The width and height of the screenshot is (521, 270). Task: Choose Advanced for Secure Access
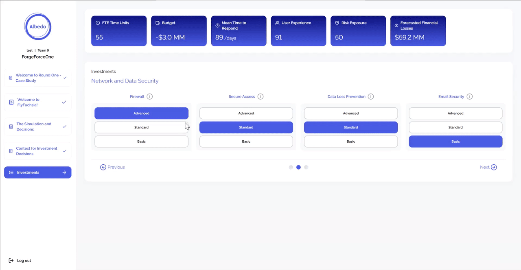pos(246,113)
